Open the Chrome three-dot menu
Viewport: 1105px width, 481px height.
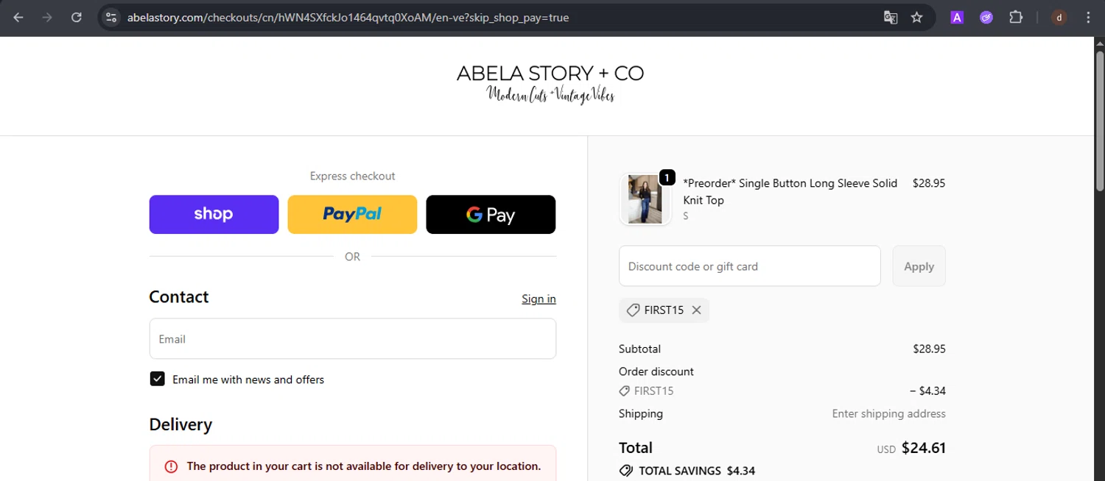click(x=1089, y=17)
